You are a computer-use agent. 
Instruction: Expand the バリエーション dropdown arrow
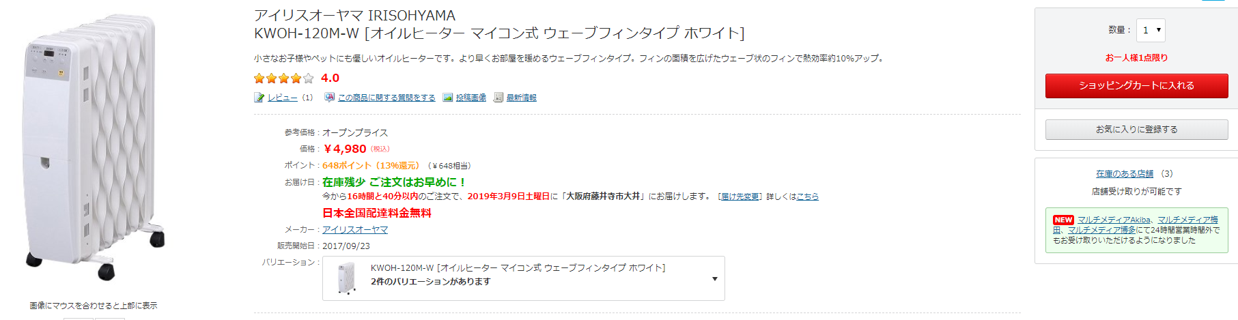714,278
